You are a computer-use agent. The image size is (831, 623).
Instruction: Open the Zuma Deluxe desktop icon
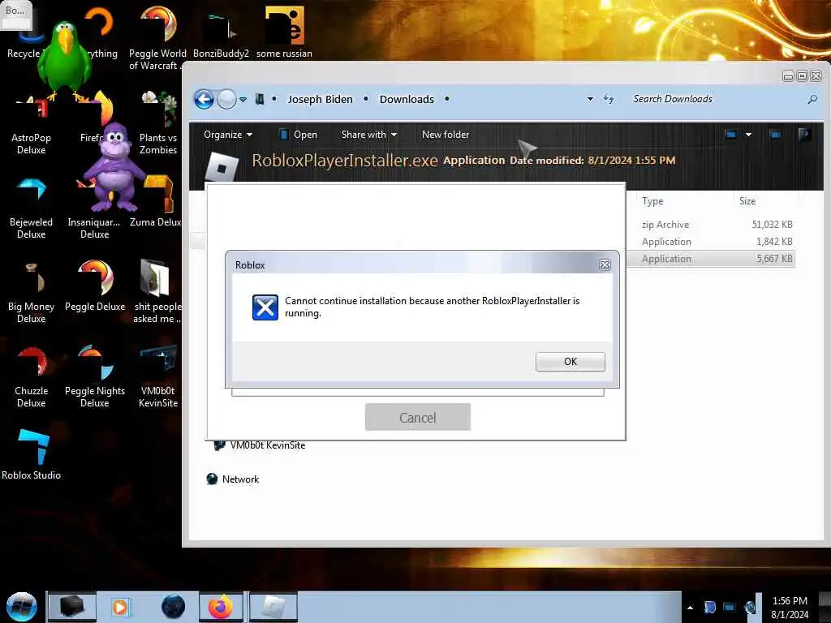coord(156,201)
